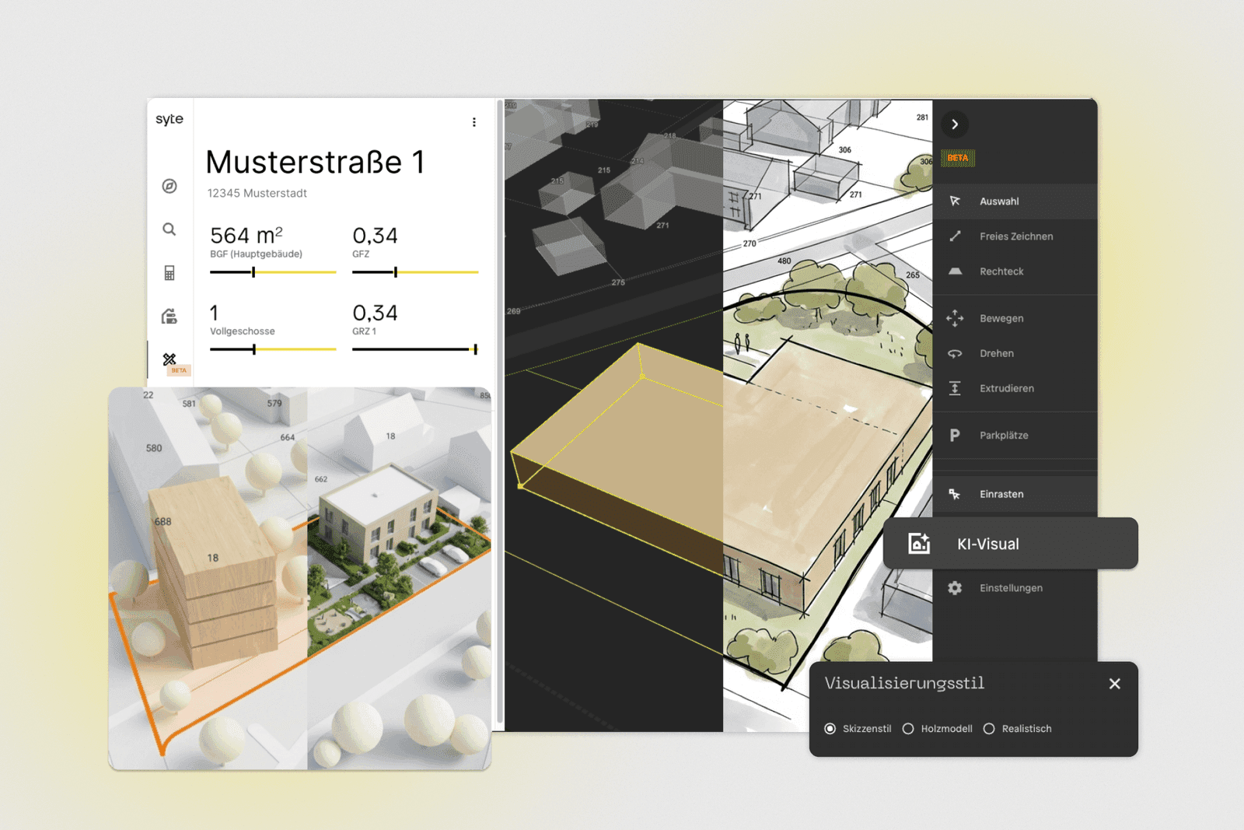Adjust the GRZ 1 slider handle
Image resolution: width=1244 pixels, height=830 pixels.
(x=475, y=349)
